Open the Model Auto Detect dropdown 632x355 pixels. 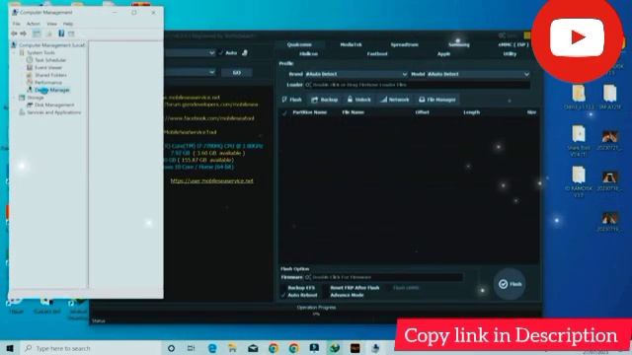click(x=478, y=74)
